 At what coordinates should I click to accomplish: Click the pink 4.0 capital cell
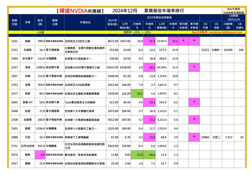point(40,155)
